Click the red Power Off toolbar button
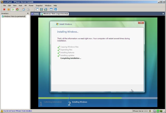Screen dimensions: 166x113 point(4,9)
